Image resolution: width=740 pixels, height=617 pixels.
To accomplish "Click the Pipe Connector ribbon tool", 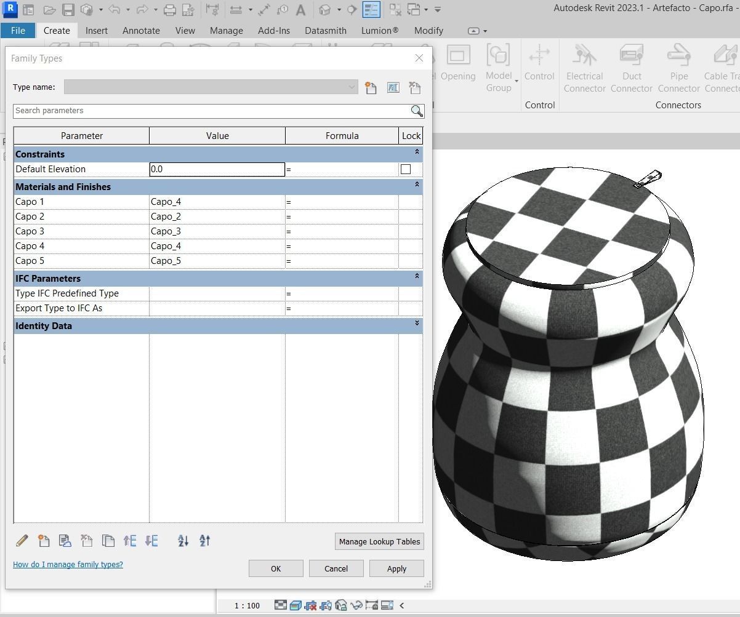I will [x=679, y=68].
